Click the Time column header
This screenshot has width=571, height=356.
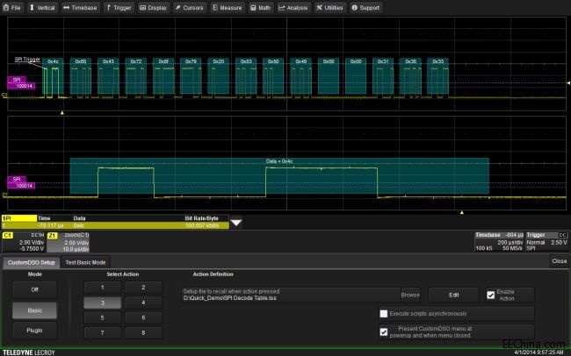[44, 218]
